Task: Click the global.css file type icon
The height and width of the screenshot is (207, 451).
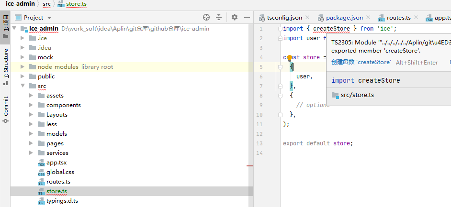Action: pos(41,172)
